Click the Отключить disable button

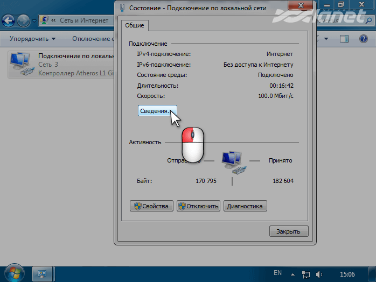point(198,206)
